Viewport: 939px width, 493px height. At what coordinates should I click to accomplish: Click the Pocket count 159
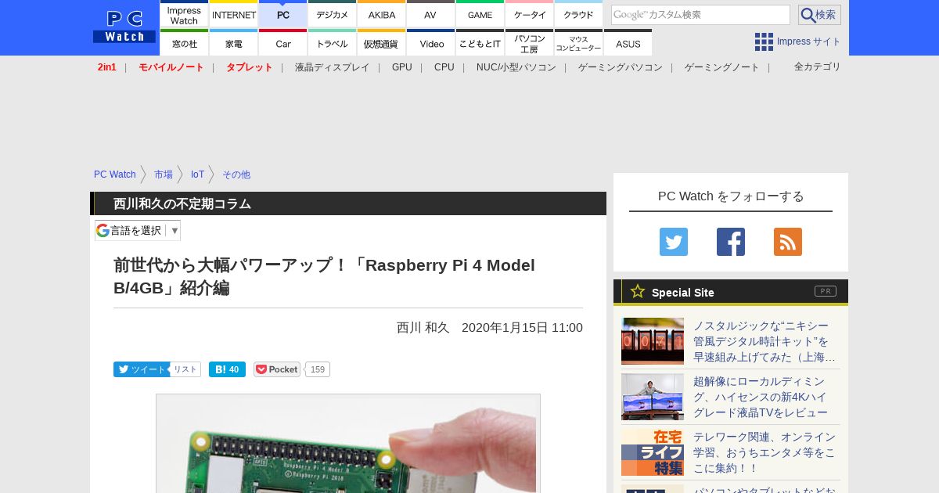(x=318, y=369)
